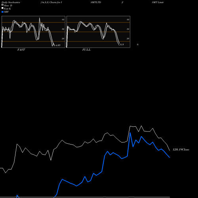The height and width of the screenshot is (198, 198).
Task: Click the highest peak of the blue OBV line
Action: tap(130, 133)
